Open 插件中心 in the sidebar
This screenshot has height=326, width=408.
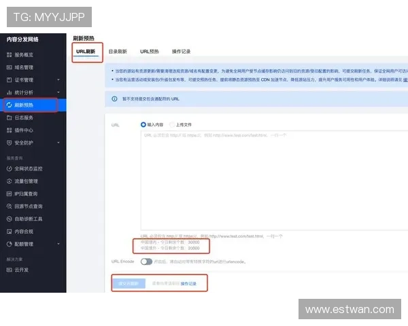(24, 130)
